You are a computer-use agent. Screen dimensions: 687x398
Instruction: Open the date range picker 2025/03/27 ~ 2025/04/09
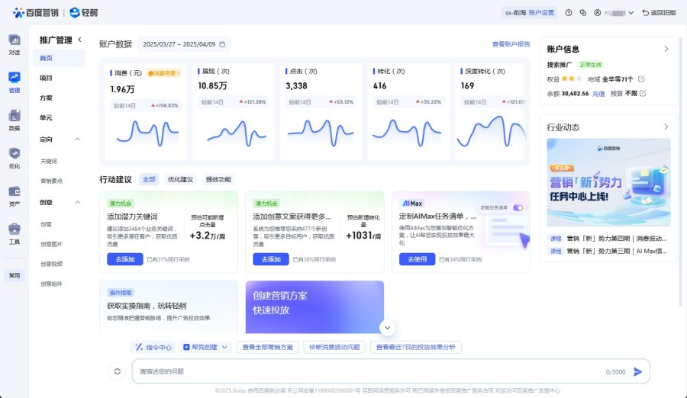[183, 44]
